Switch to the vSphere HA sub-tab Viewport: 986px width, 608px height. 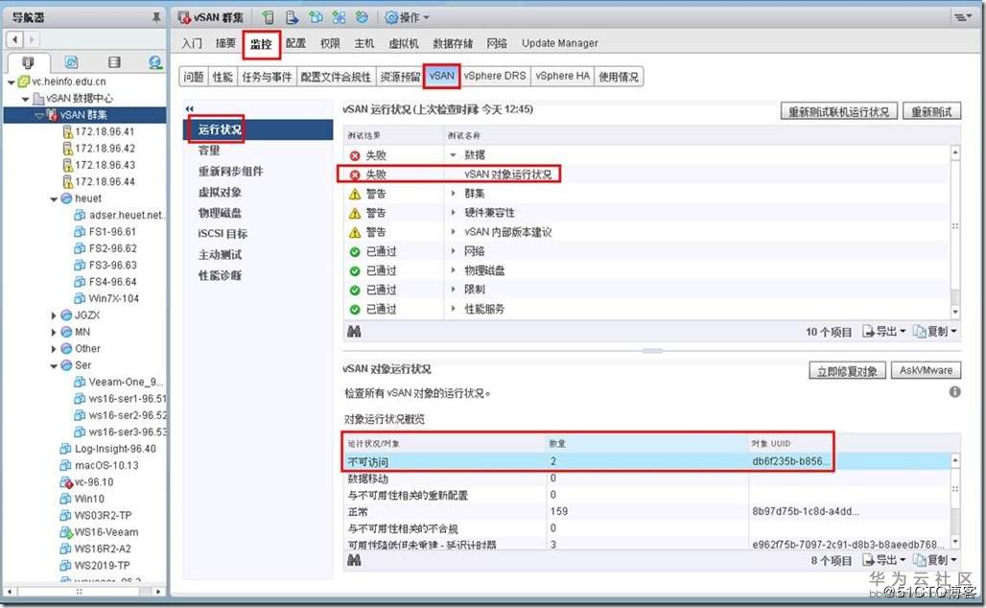tap(562, 76)
